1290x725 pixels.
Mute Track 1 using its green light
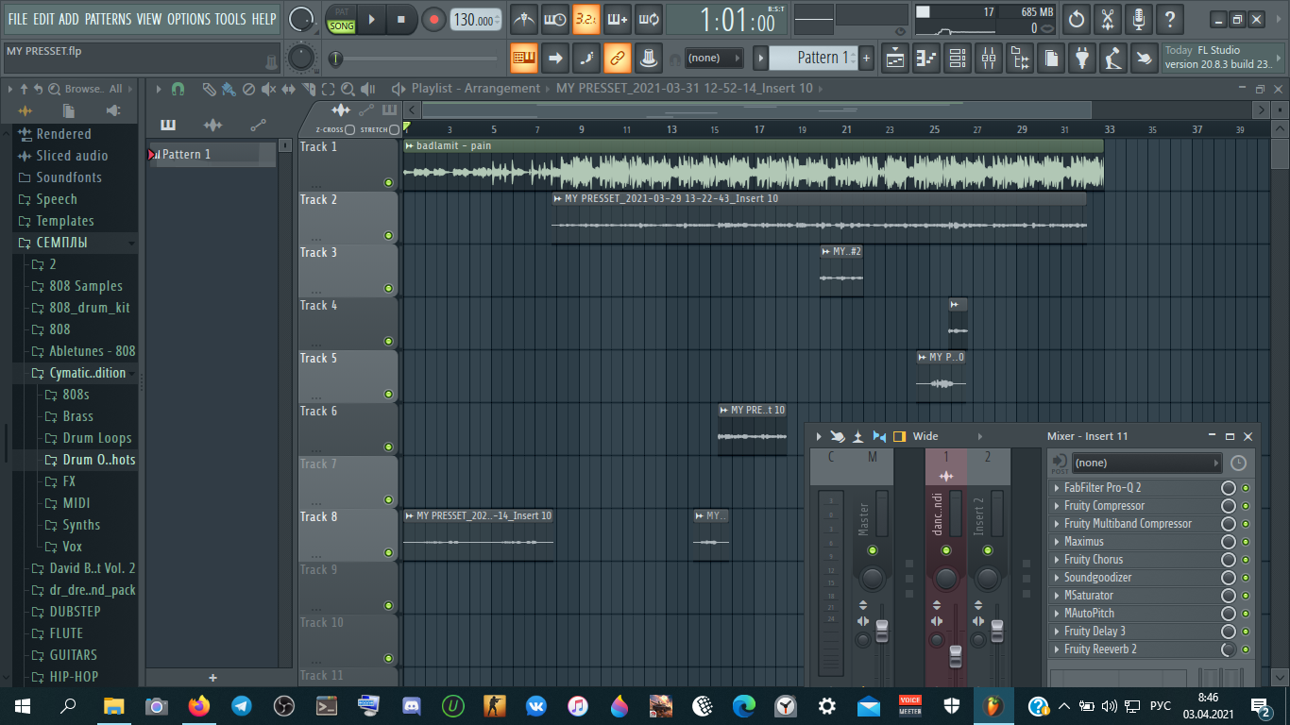point(388,182)
